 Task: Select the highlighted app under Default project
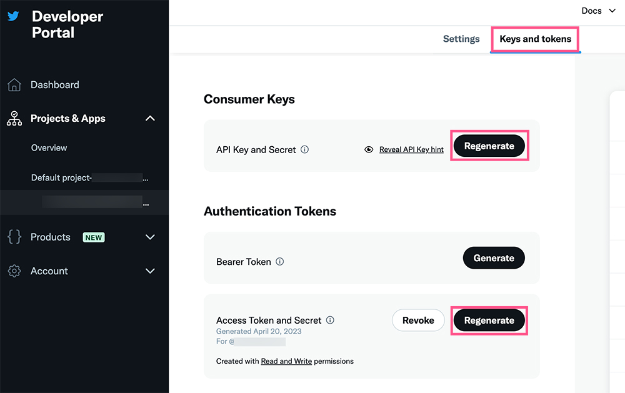coord(84,202)
